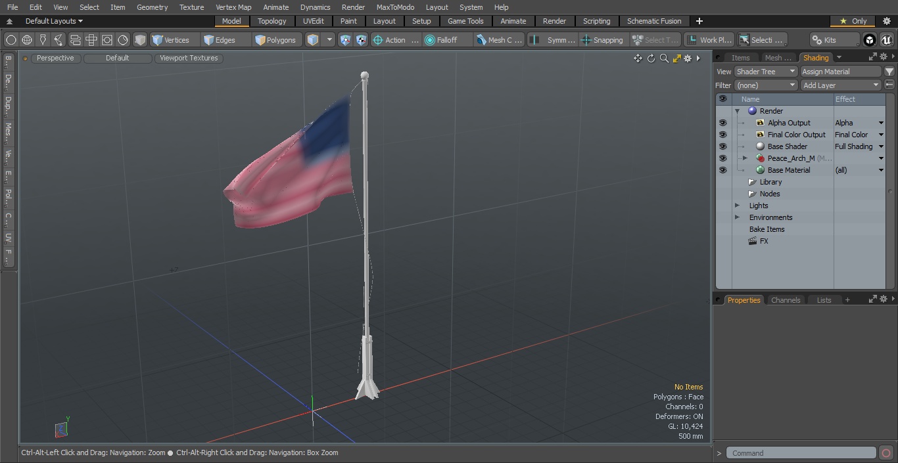898x463 pixels.
Task: Click the blue cube materials mode icon
Action: point(313,40)
